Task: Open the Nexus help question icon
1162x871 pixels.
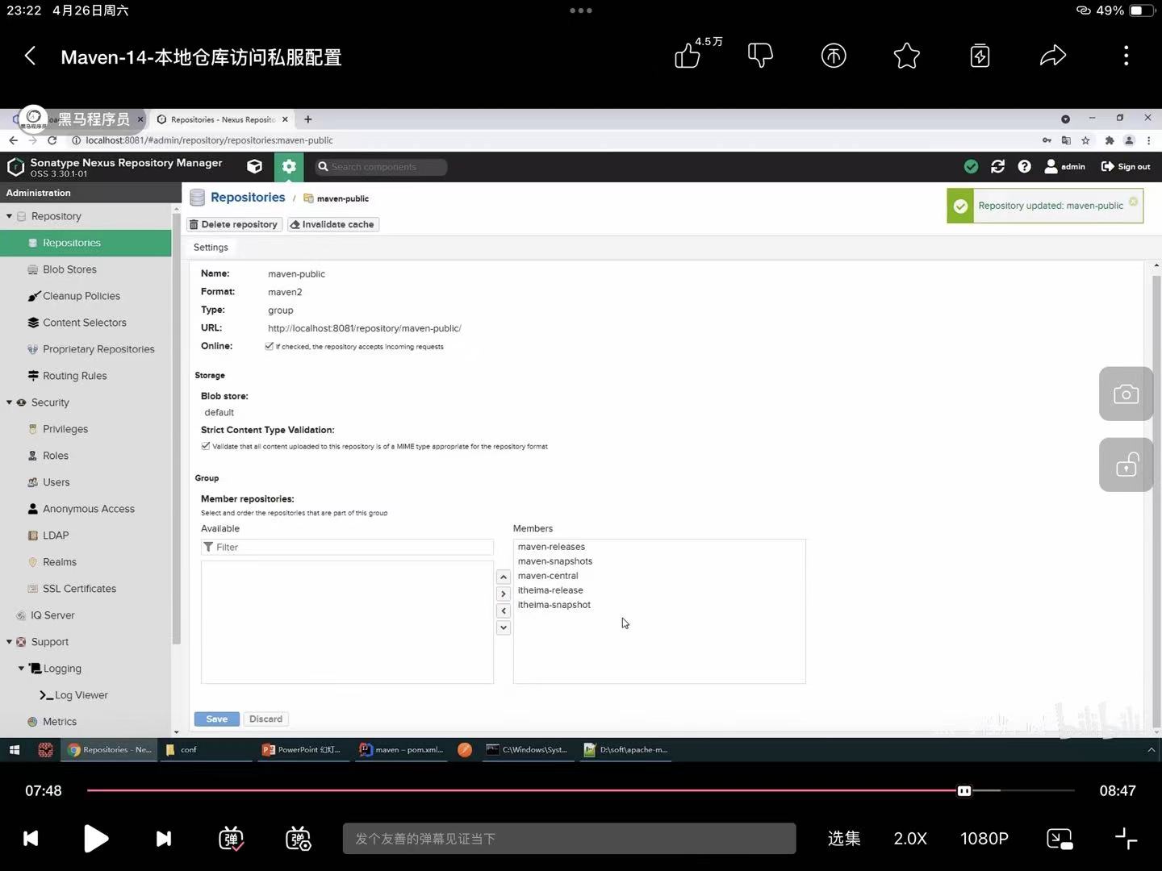Action: point(1025,166)
